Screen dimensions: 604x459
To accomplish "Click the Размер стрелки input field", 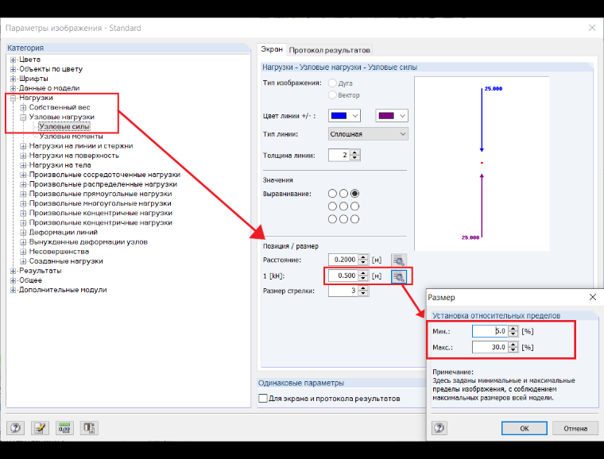I will 343,291.
